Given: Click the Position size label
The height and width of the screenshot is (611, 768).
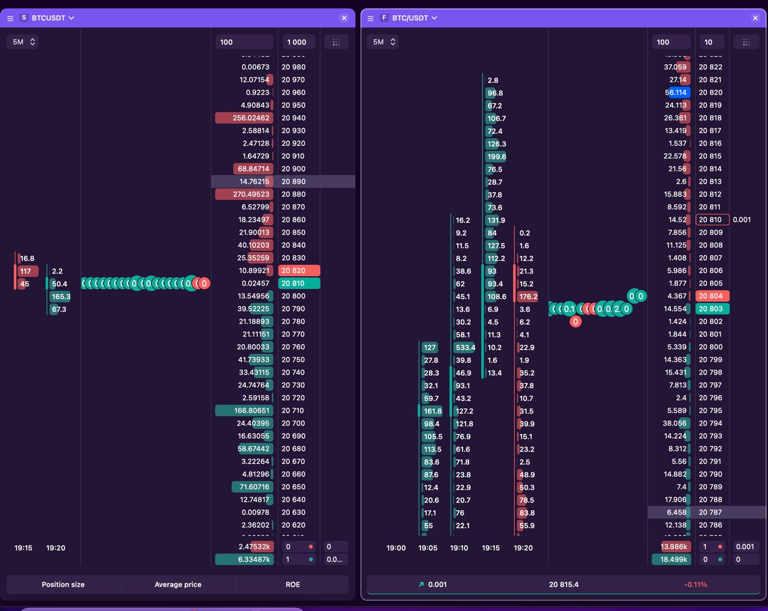Looking at the screenshot, I should pyautogui.click(x=63, y=585).
